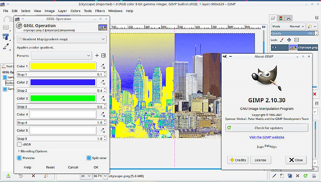Select the Rectangle Select tool in toolbox

coord(6,27)
